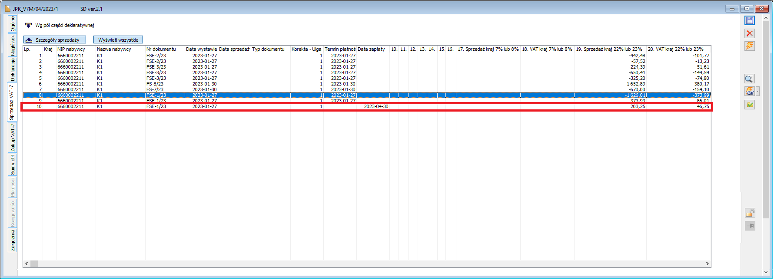Select the Księgowość tab
Viewport: 774px width, 280px height.
pyautogui.click(x=13, y=213)
